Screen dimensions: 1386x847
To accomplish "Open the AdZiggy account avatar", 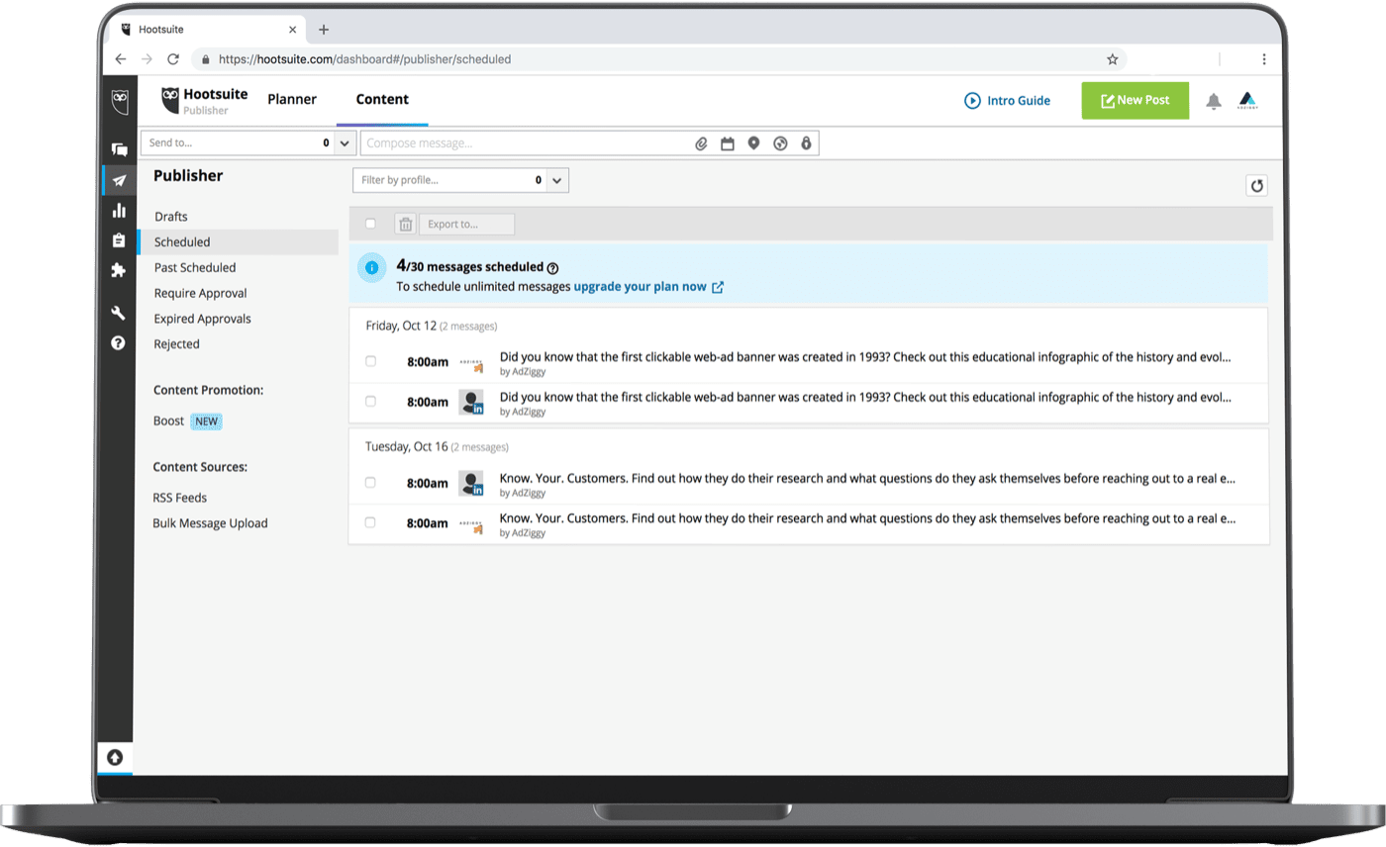I will 1247,101.
